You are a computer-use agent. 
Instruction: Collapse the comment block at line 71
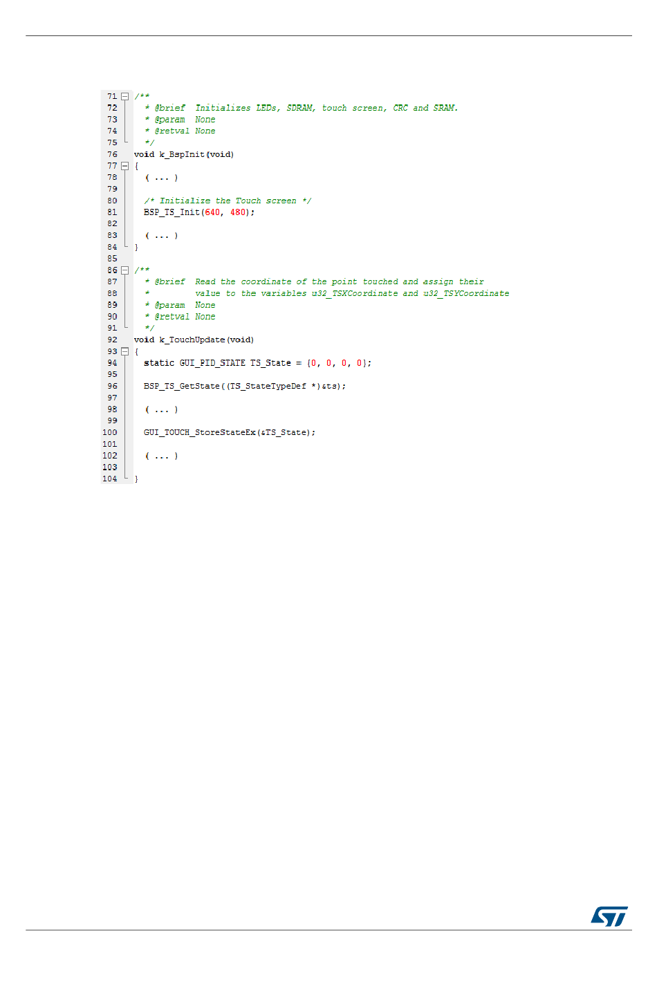125,96
